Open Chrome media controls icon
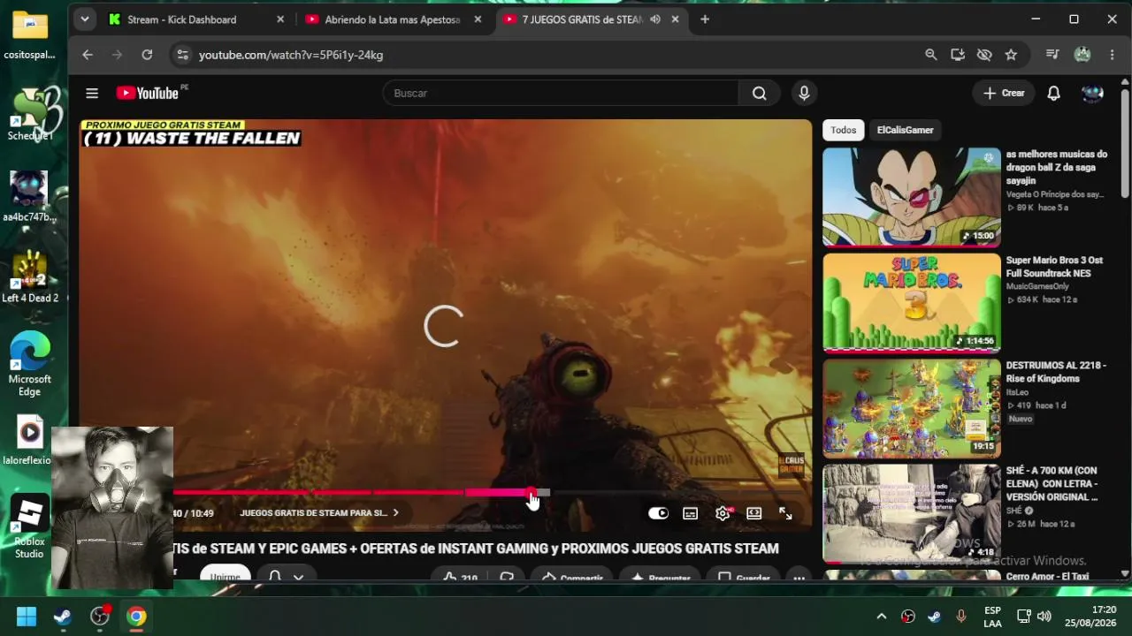The width and height of the screenshot is (1132, 636). [1052, 55]
